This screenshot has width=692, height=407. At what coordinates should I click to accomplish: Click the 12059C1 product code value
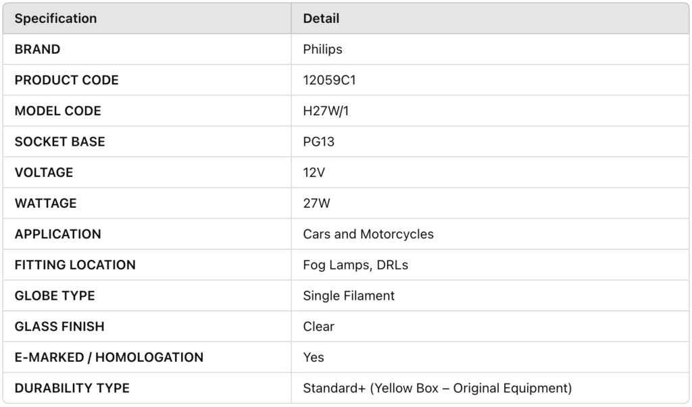tap(329, 80)
